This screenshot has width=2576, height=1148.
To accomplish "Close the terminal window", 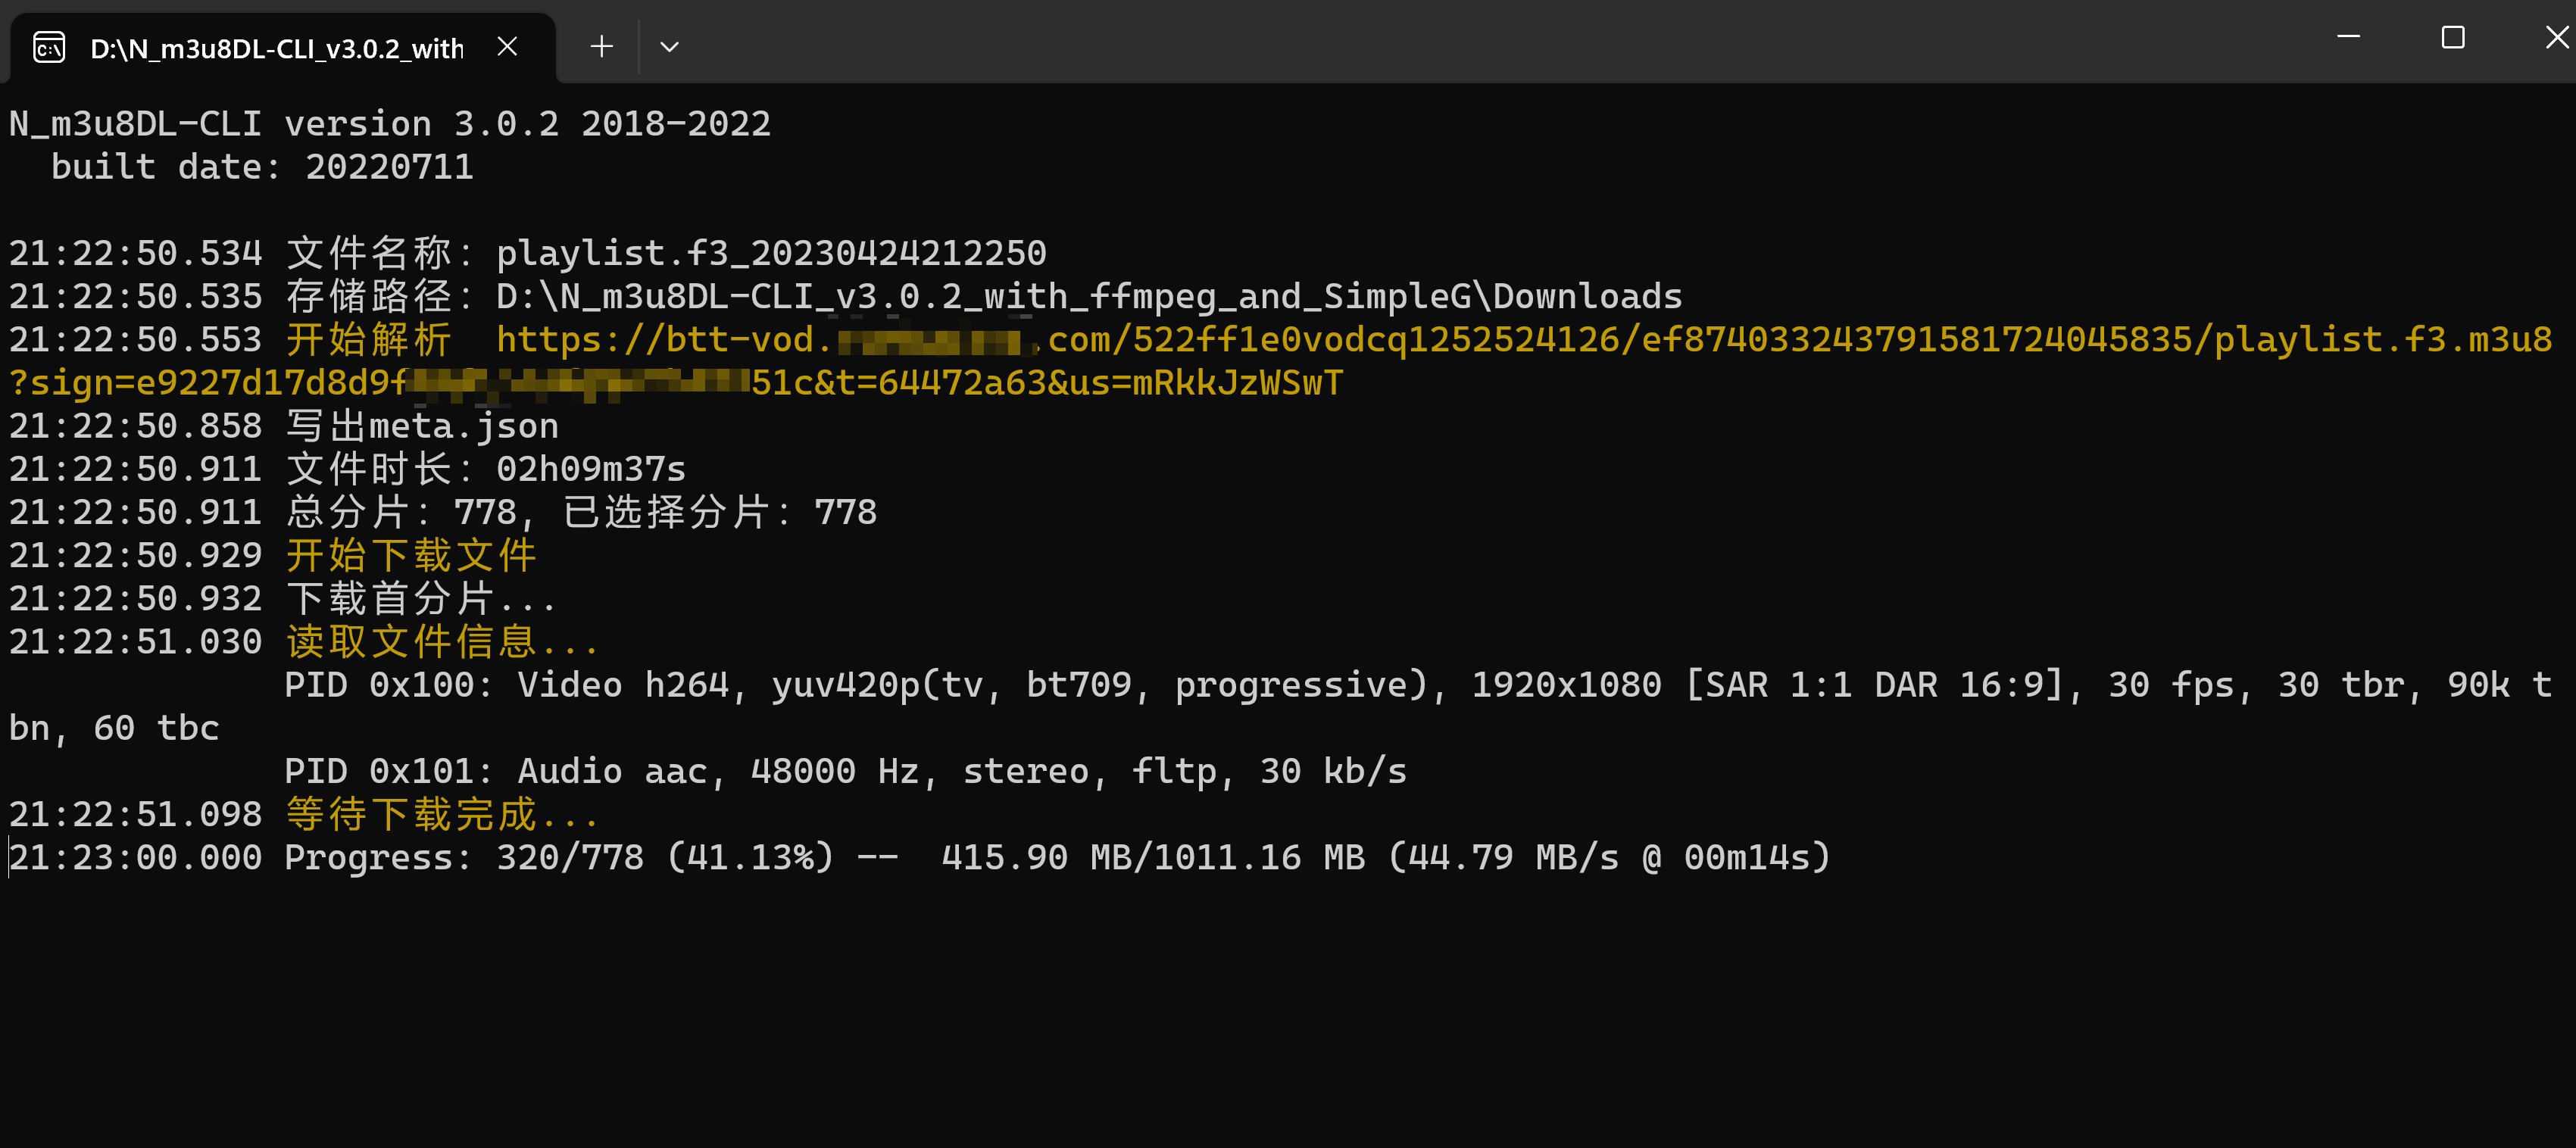I will tap(2555, 37).
